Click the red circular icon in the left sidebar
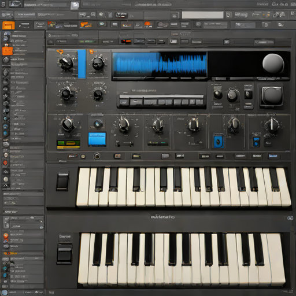 [5, 163]
